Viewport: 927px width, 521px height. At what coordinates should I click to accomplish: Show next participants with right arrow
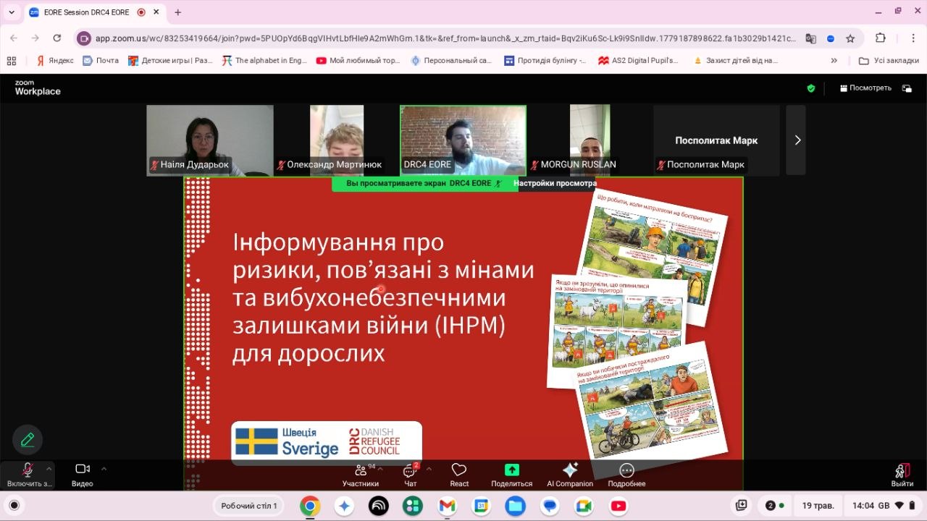tap(797, 140)
